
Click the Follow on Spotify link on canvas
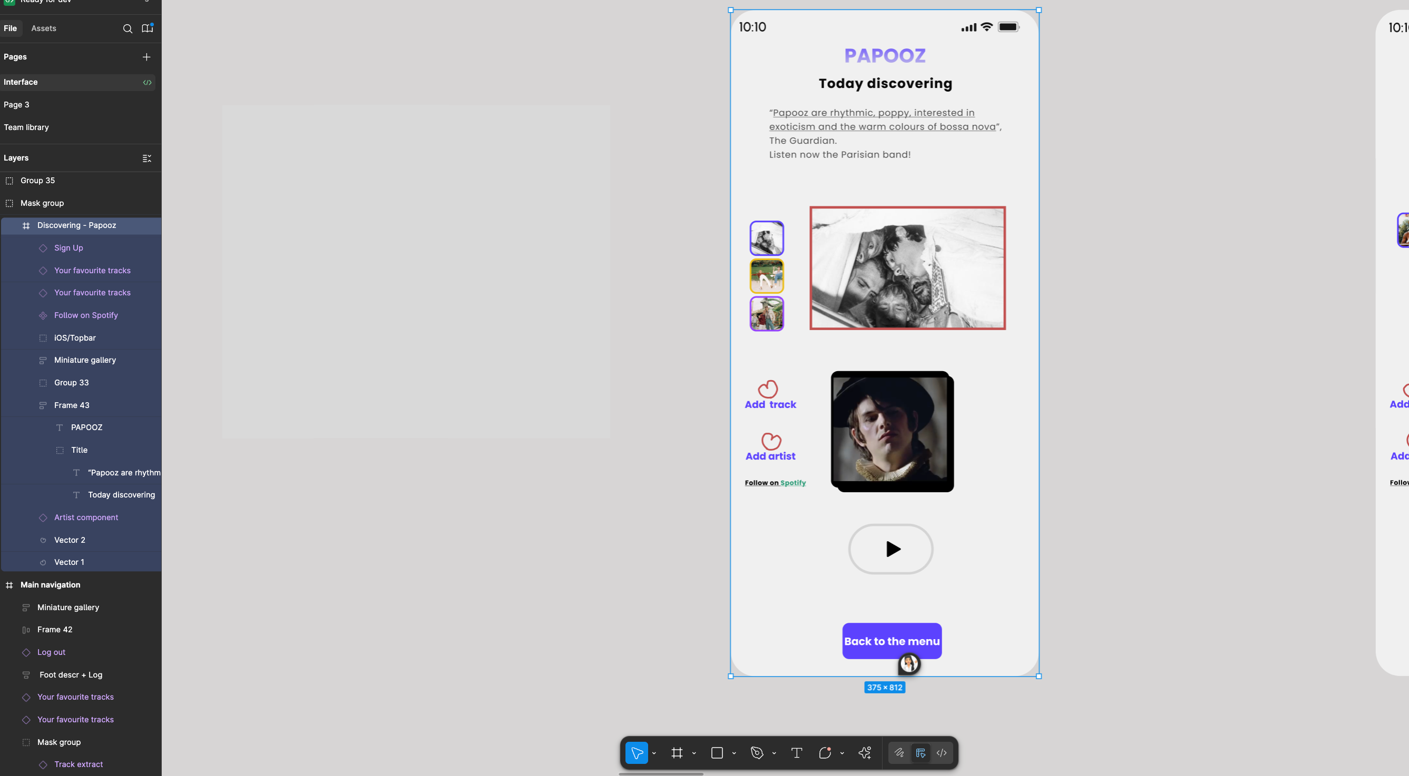tap(775, 483)
